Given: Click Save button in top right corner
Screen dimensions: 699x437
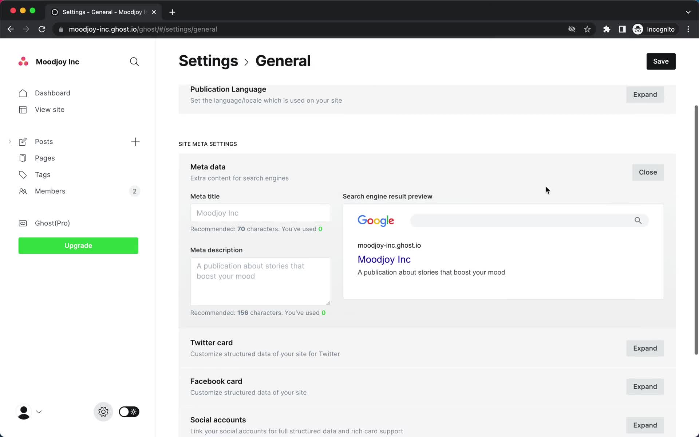Looking at the screenshot, I should coord(661,61).
